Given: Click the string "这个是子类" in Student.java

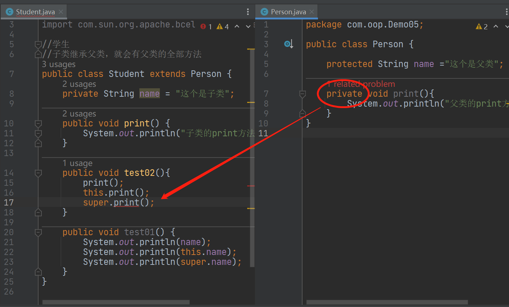Looking at the screenshot, I should pos(202,94).
